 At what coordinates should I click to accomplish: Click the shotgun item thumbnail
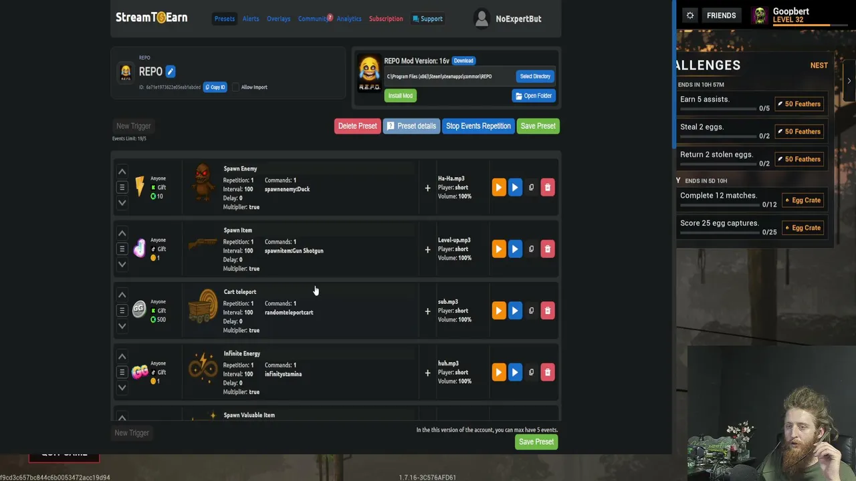(203, 244)
